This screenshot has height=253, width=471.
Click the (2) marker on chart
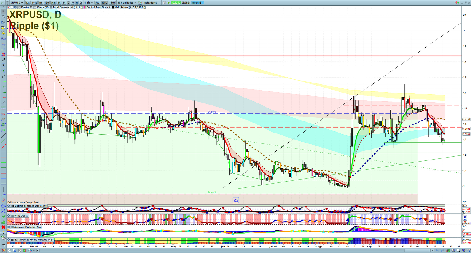[236, 200]
